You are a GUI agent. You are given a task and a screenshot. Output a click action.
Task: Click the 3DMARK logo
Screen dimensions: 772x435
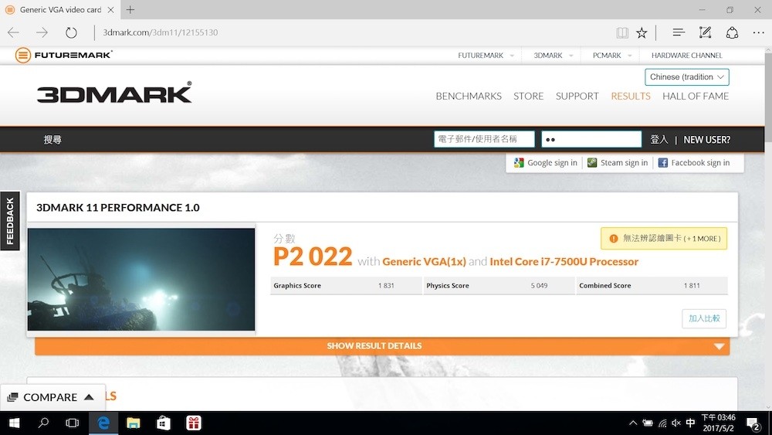tap(114, 93)
